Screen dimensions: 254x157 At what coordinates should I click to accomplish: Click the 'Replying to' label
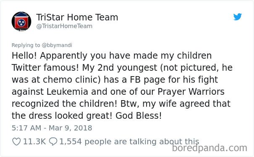[26, 45]
